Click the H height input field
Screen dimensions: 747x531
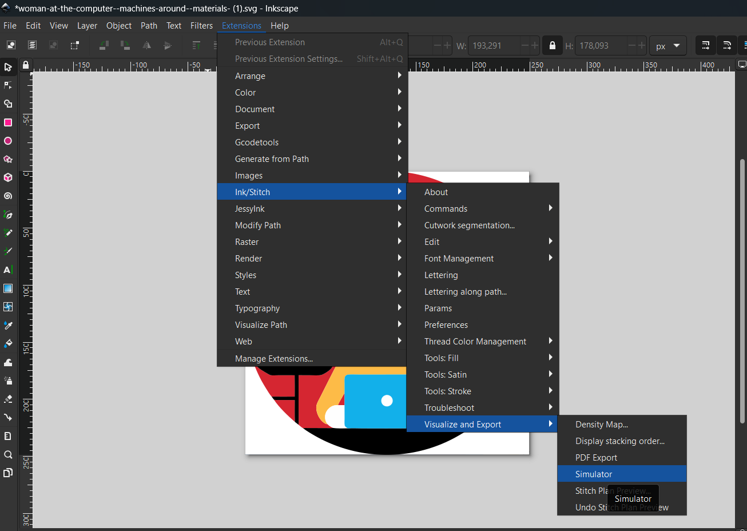(x=601, y=46)
